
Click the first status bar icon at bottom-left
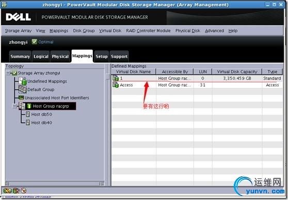pos(7,190)
